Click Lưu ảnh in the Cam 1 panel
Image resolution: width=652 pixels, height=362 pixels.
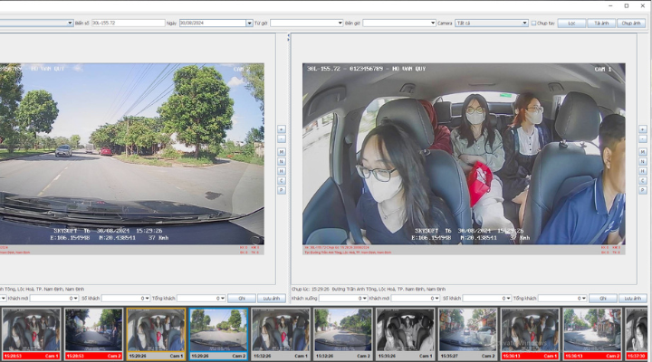[x=633, y=299]
